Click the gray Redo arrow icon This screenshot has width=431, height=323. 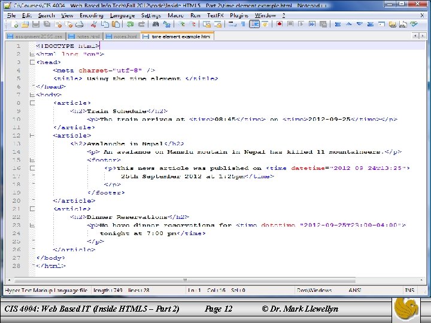[x=141, y=25]
